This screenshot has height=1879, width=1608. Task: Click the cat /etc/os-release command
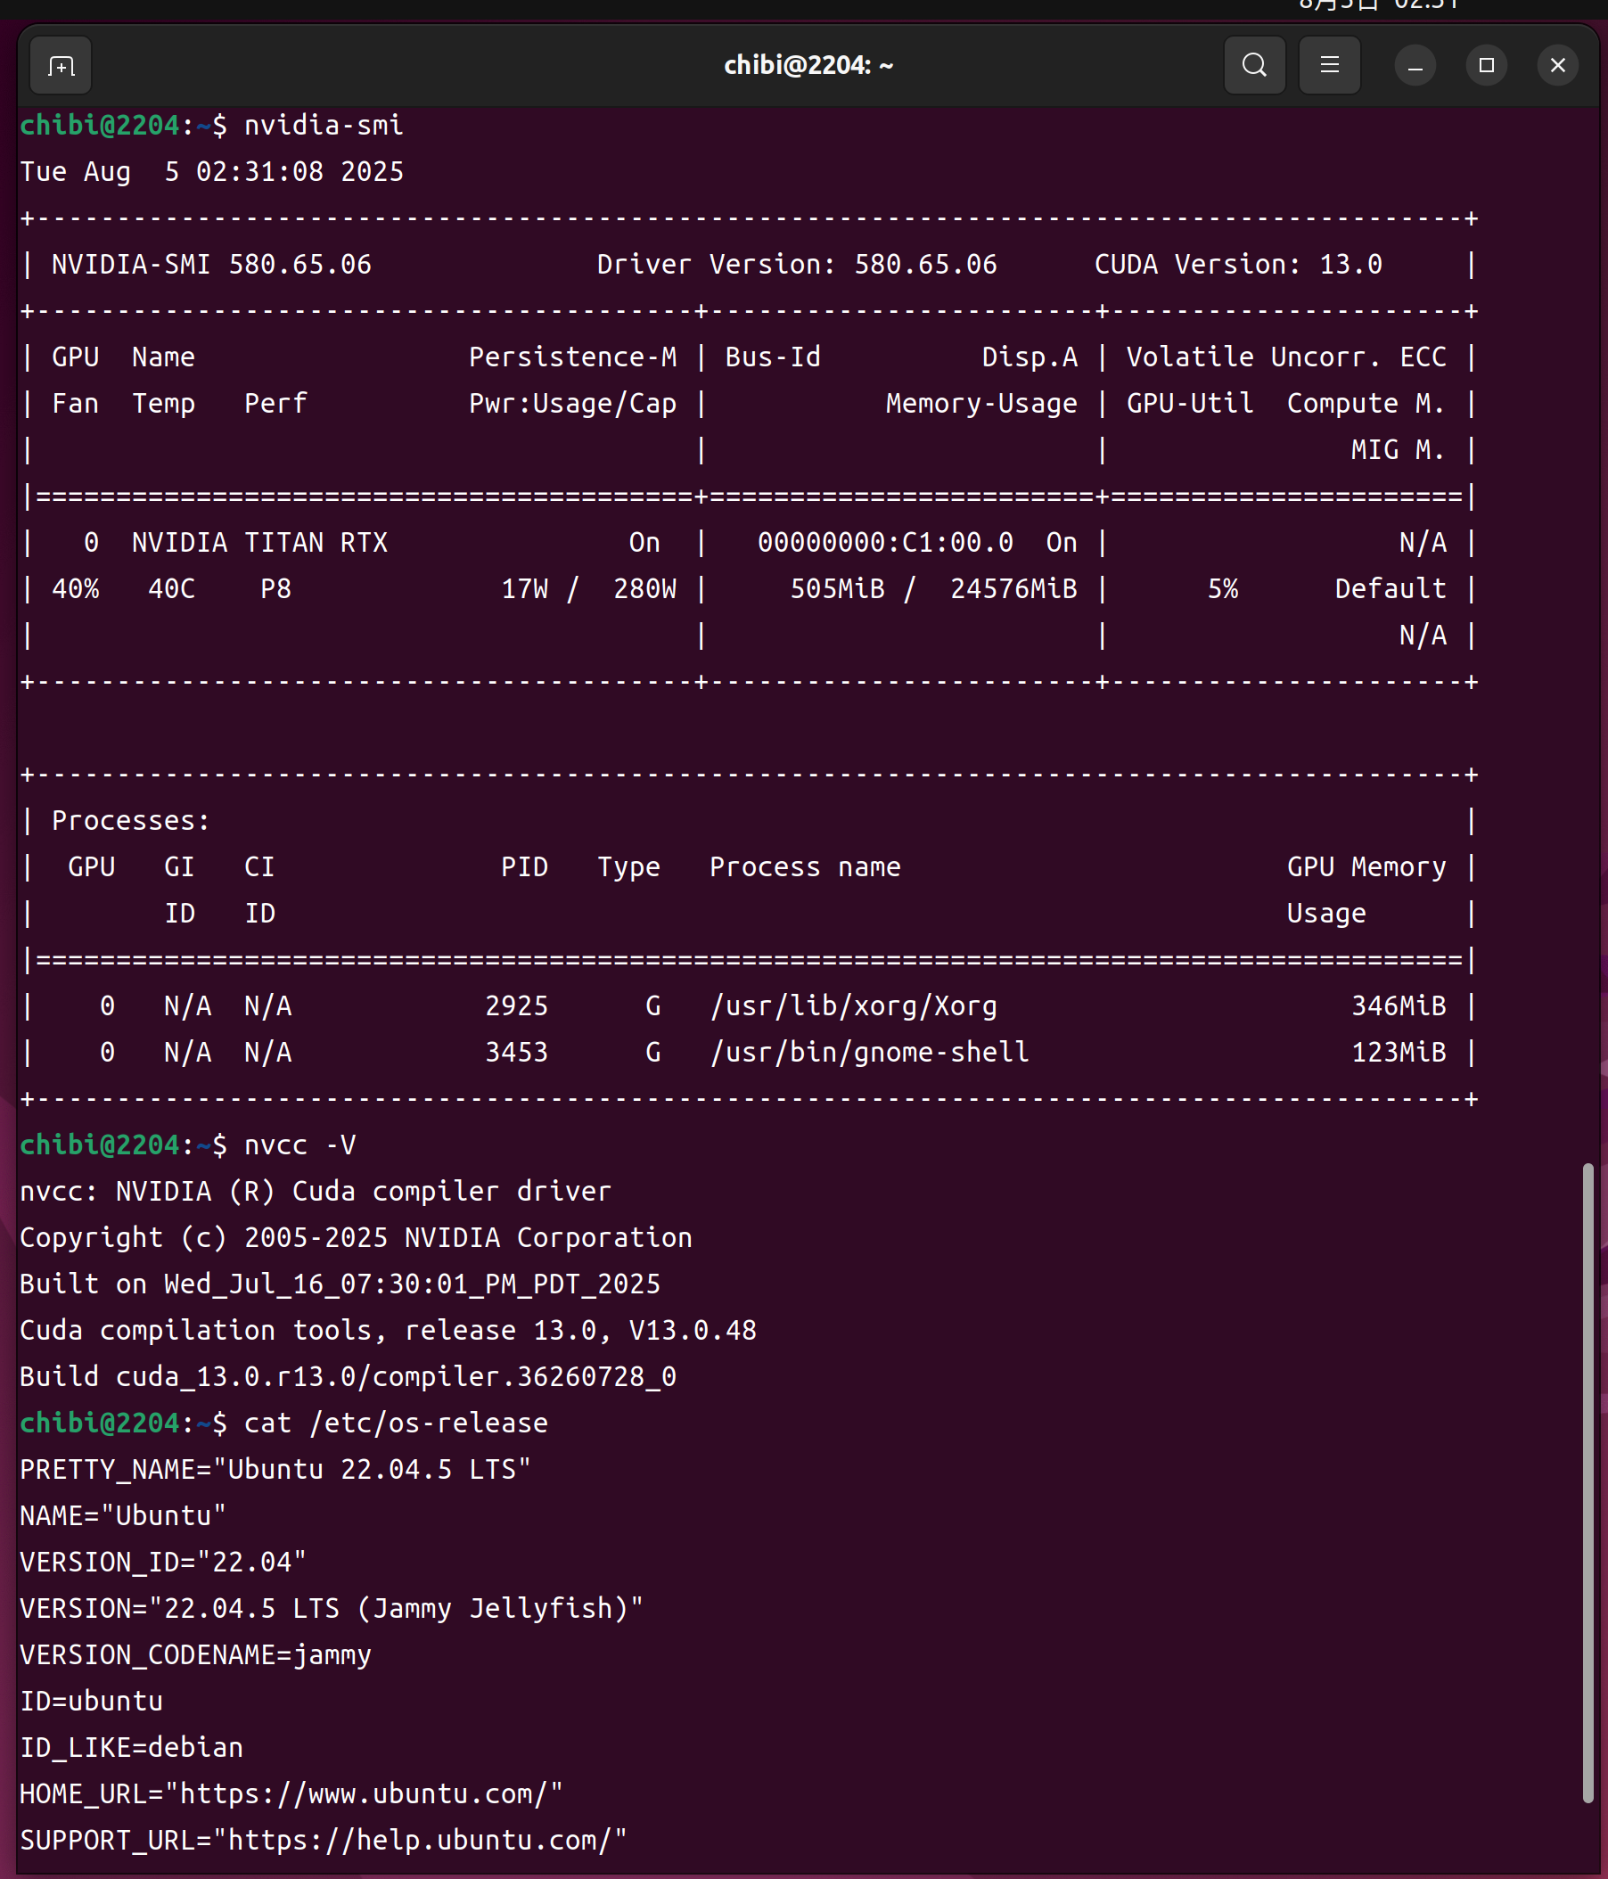tap(397, 1423)
